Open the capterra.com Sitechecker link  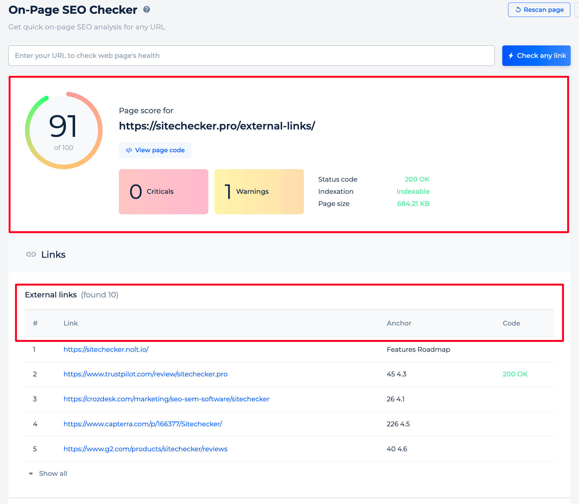[143, 424]
